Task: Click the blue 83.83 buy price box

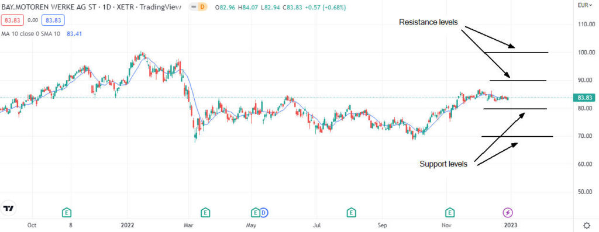Action: (53, 20)
